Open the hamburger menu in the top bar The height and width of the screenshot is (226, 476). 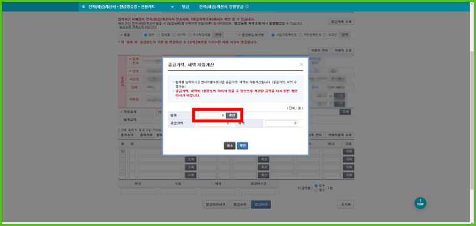pyautogui.click(x=83, y=7)
